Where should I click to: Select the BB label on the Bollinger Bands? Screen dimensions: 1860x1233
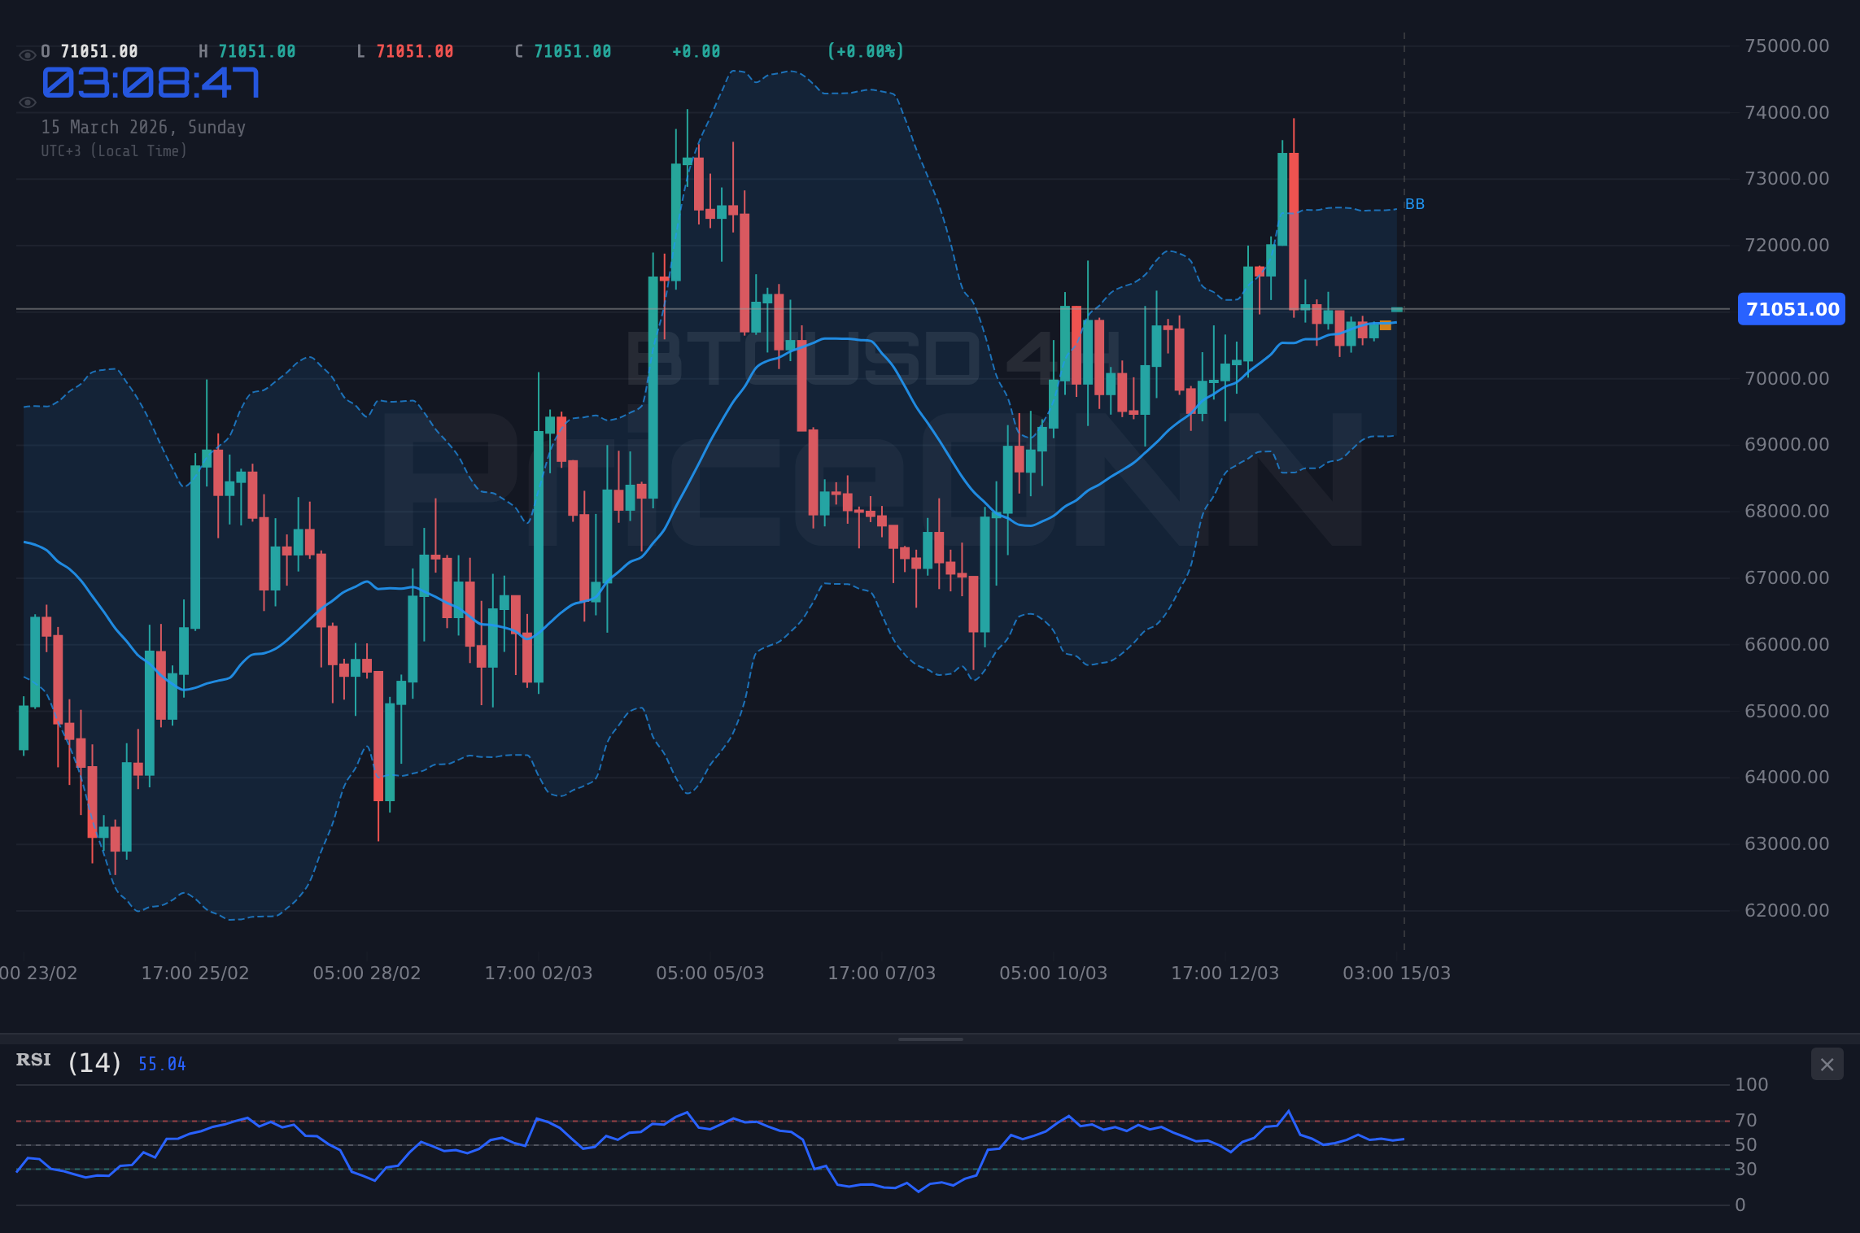pyautogui.click(x=1415, y=204)
